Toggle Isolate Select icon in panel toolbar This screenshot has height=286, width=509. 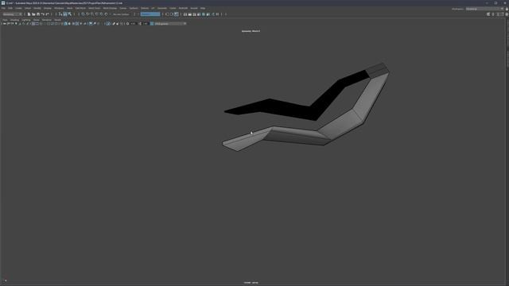click(108, 24)
